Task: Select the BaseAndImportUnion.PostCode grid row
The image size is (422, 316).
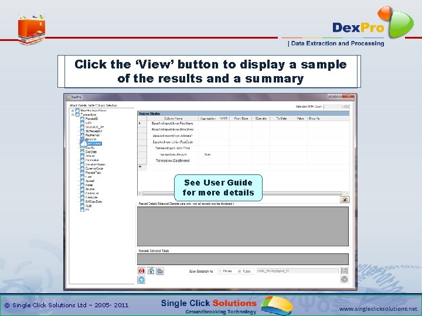Action: (x=244, y=142)
